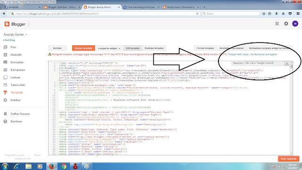Click the Daftar Bacaan bookmark icon
This screenshot has height=170, width=302.
[x=5, y=114]
